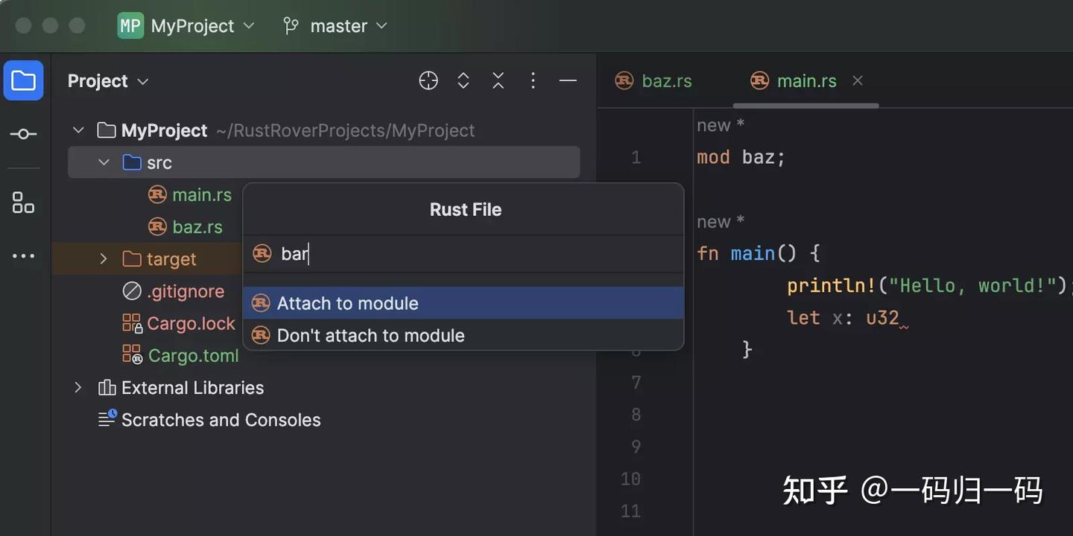Screen dimensions: 1073x536
Task: Expand External Libraries node
Action: pyautogui.click(x=78, y=388)
